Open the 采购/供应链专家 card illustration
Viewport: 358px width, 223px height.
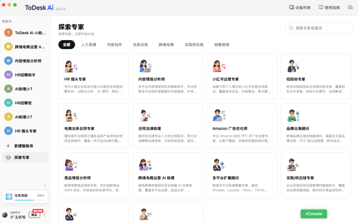coord(293,165)
